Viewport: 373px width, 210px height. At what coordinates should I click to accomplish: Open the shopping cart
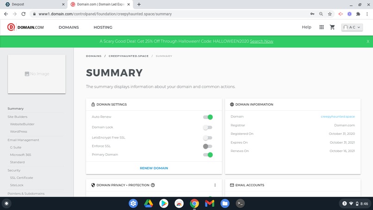pos(332,27)
